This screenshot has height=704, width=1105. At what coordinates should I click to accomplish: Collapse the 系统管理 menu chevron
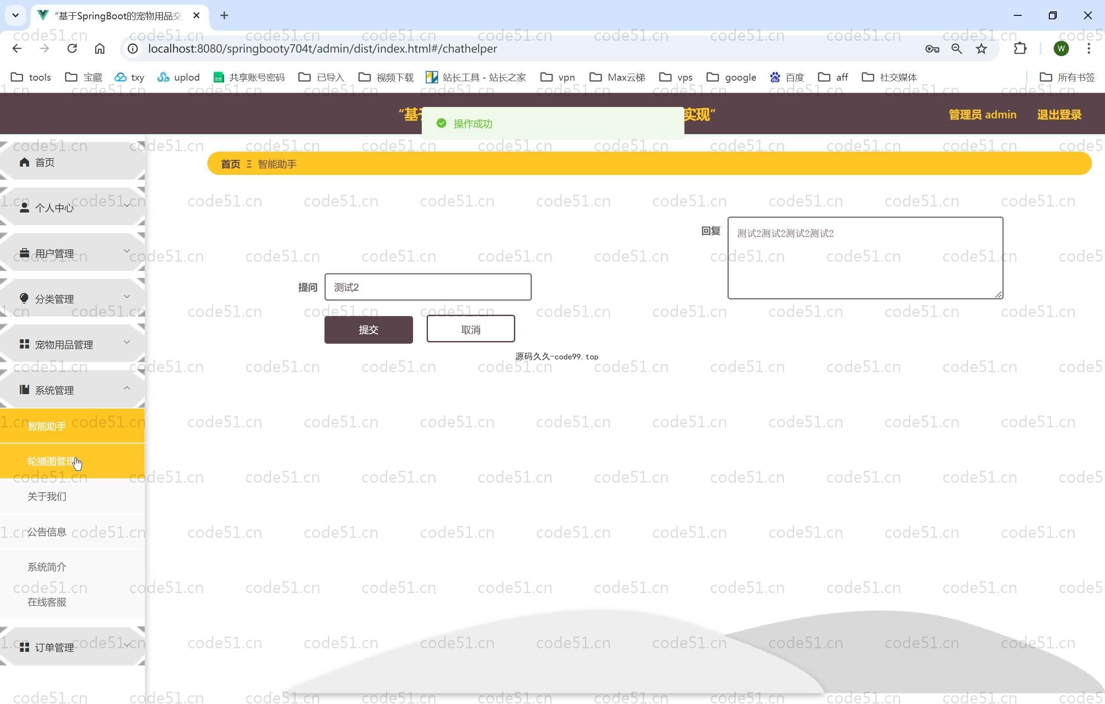point(127,388)
